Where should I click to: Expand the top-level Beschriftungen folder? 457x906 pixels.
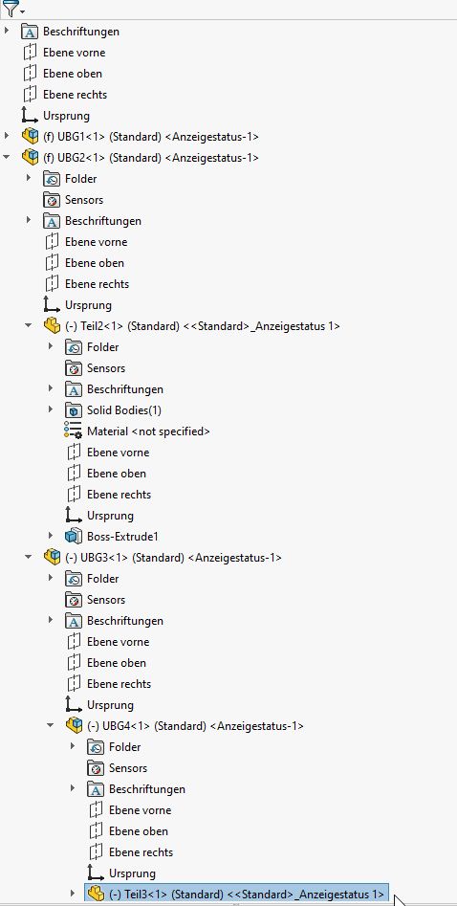[x=7, y=32]
